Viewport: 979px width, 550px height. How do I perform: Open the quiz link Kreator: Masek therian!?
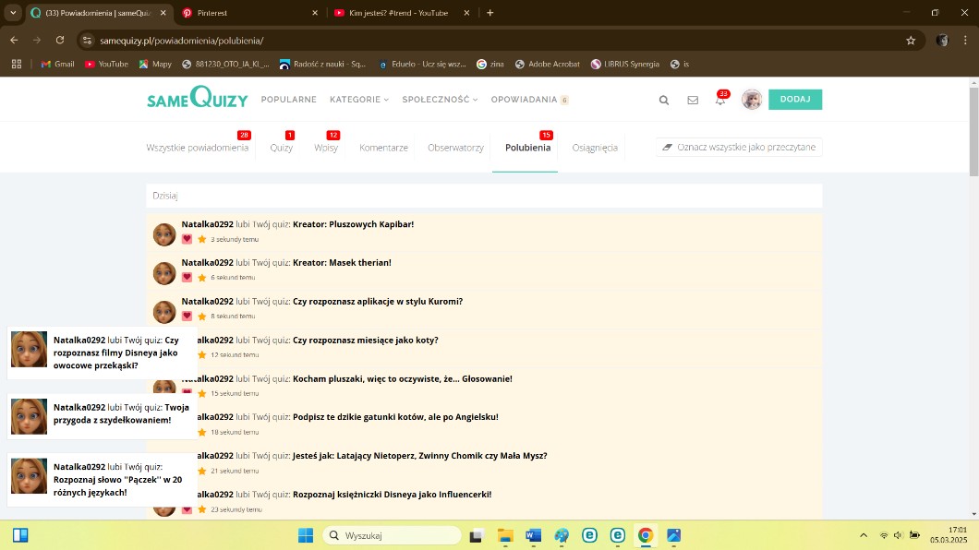tap(342, 263)
